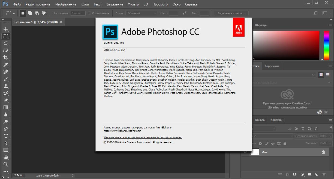334x179 pixels.
Task: Select the Gradient tool
Action: pyautogui.click(x=6, y=107)
